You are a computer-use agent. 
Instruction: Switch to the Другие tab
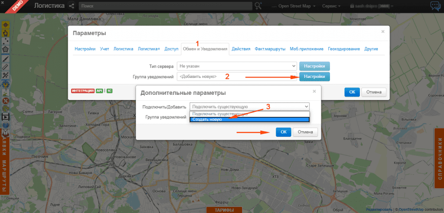[x=371, y=49]
